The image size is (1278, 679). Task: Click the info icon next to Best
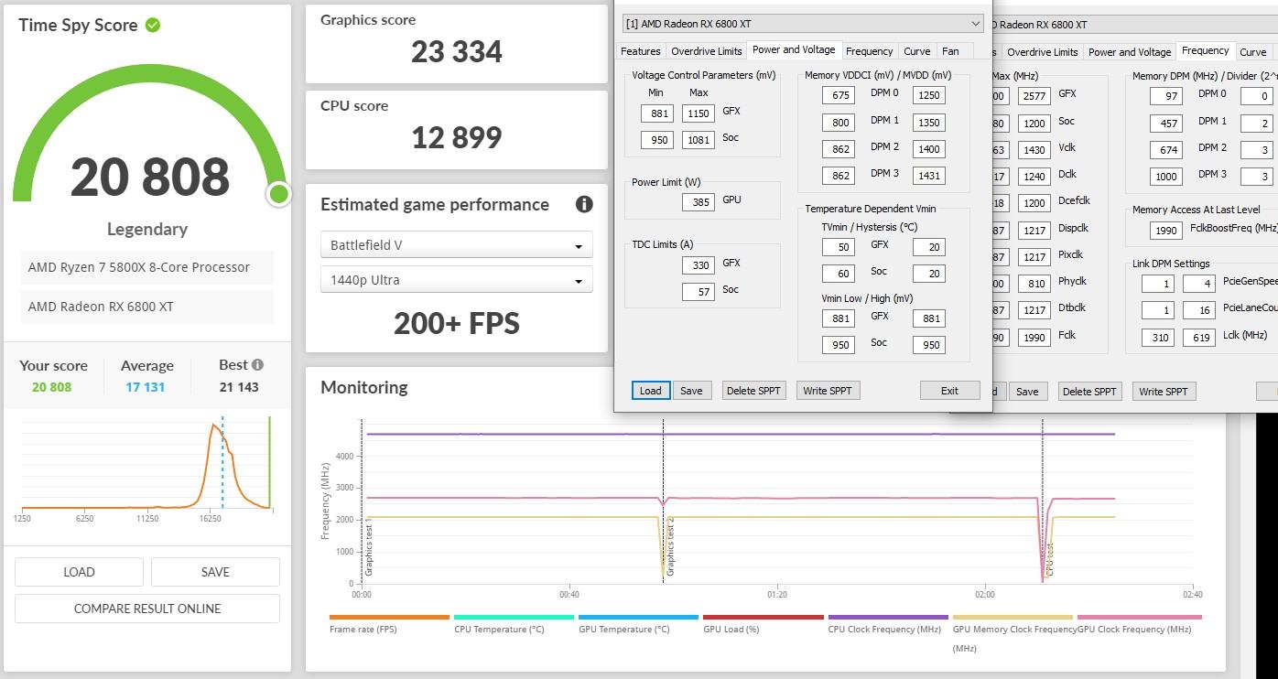258,364
